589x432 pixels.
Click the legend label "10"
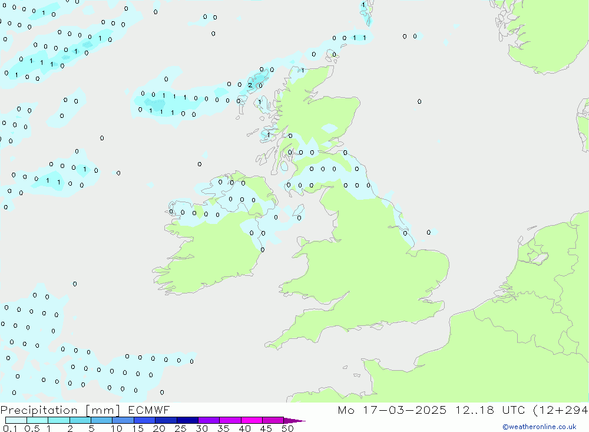click(117, 428)
